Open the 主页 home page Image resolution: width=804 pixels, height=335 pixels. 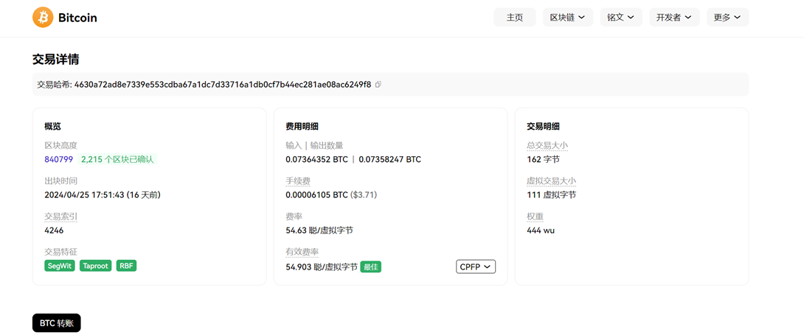pyautogui.click(x=514, y=17)
